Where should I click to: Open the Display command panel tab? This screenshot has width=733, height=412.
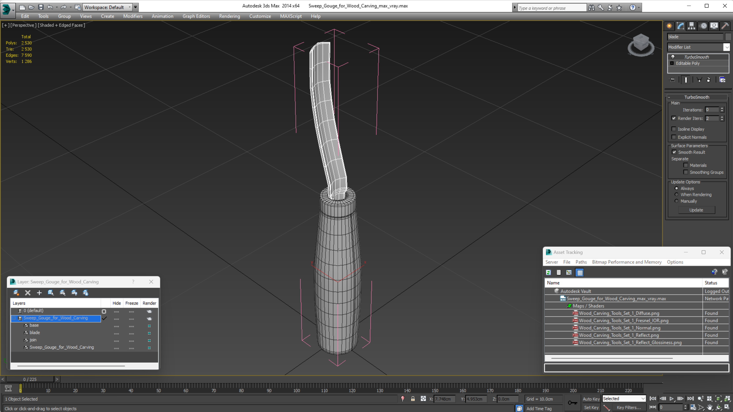[714, 26]
